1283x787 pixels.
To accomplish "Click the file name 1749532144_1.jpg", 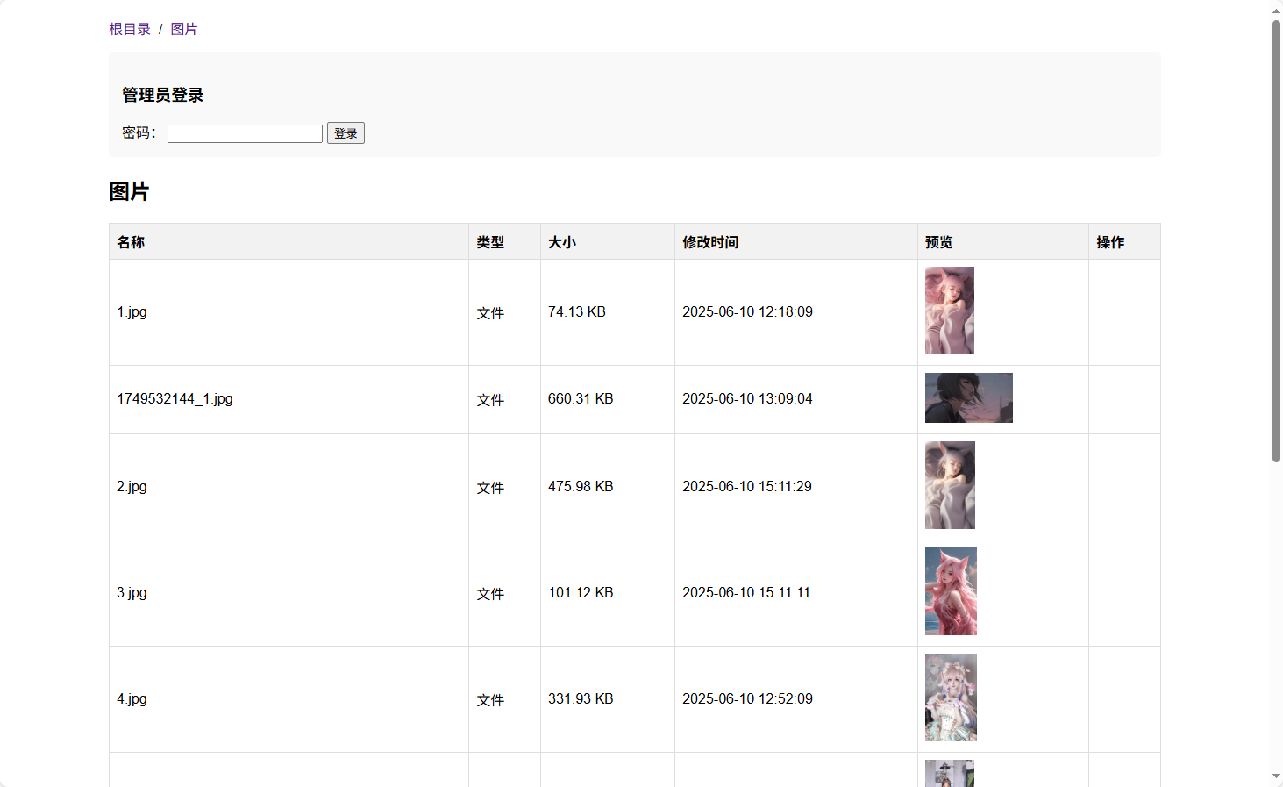I will pos(175,399).
